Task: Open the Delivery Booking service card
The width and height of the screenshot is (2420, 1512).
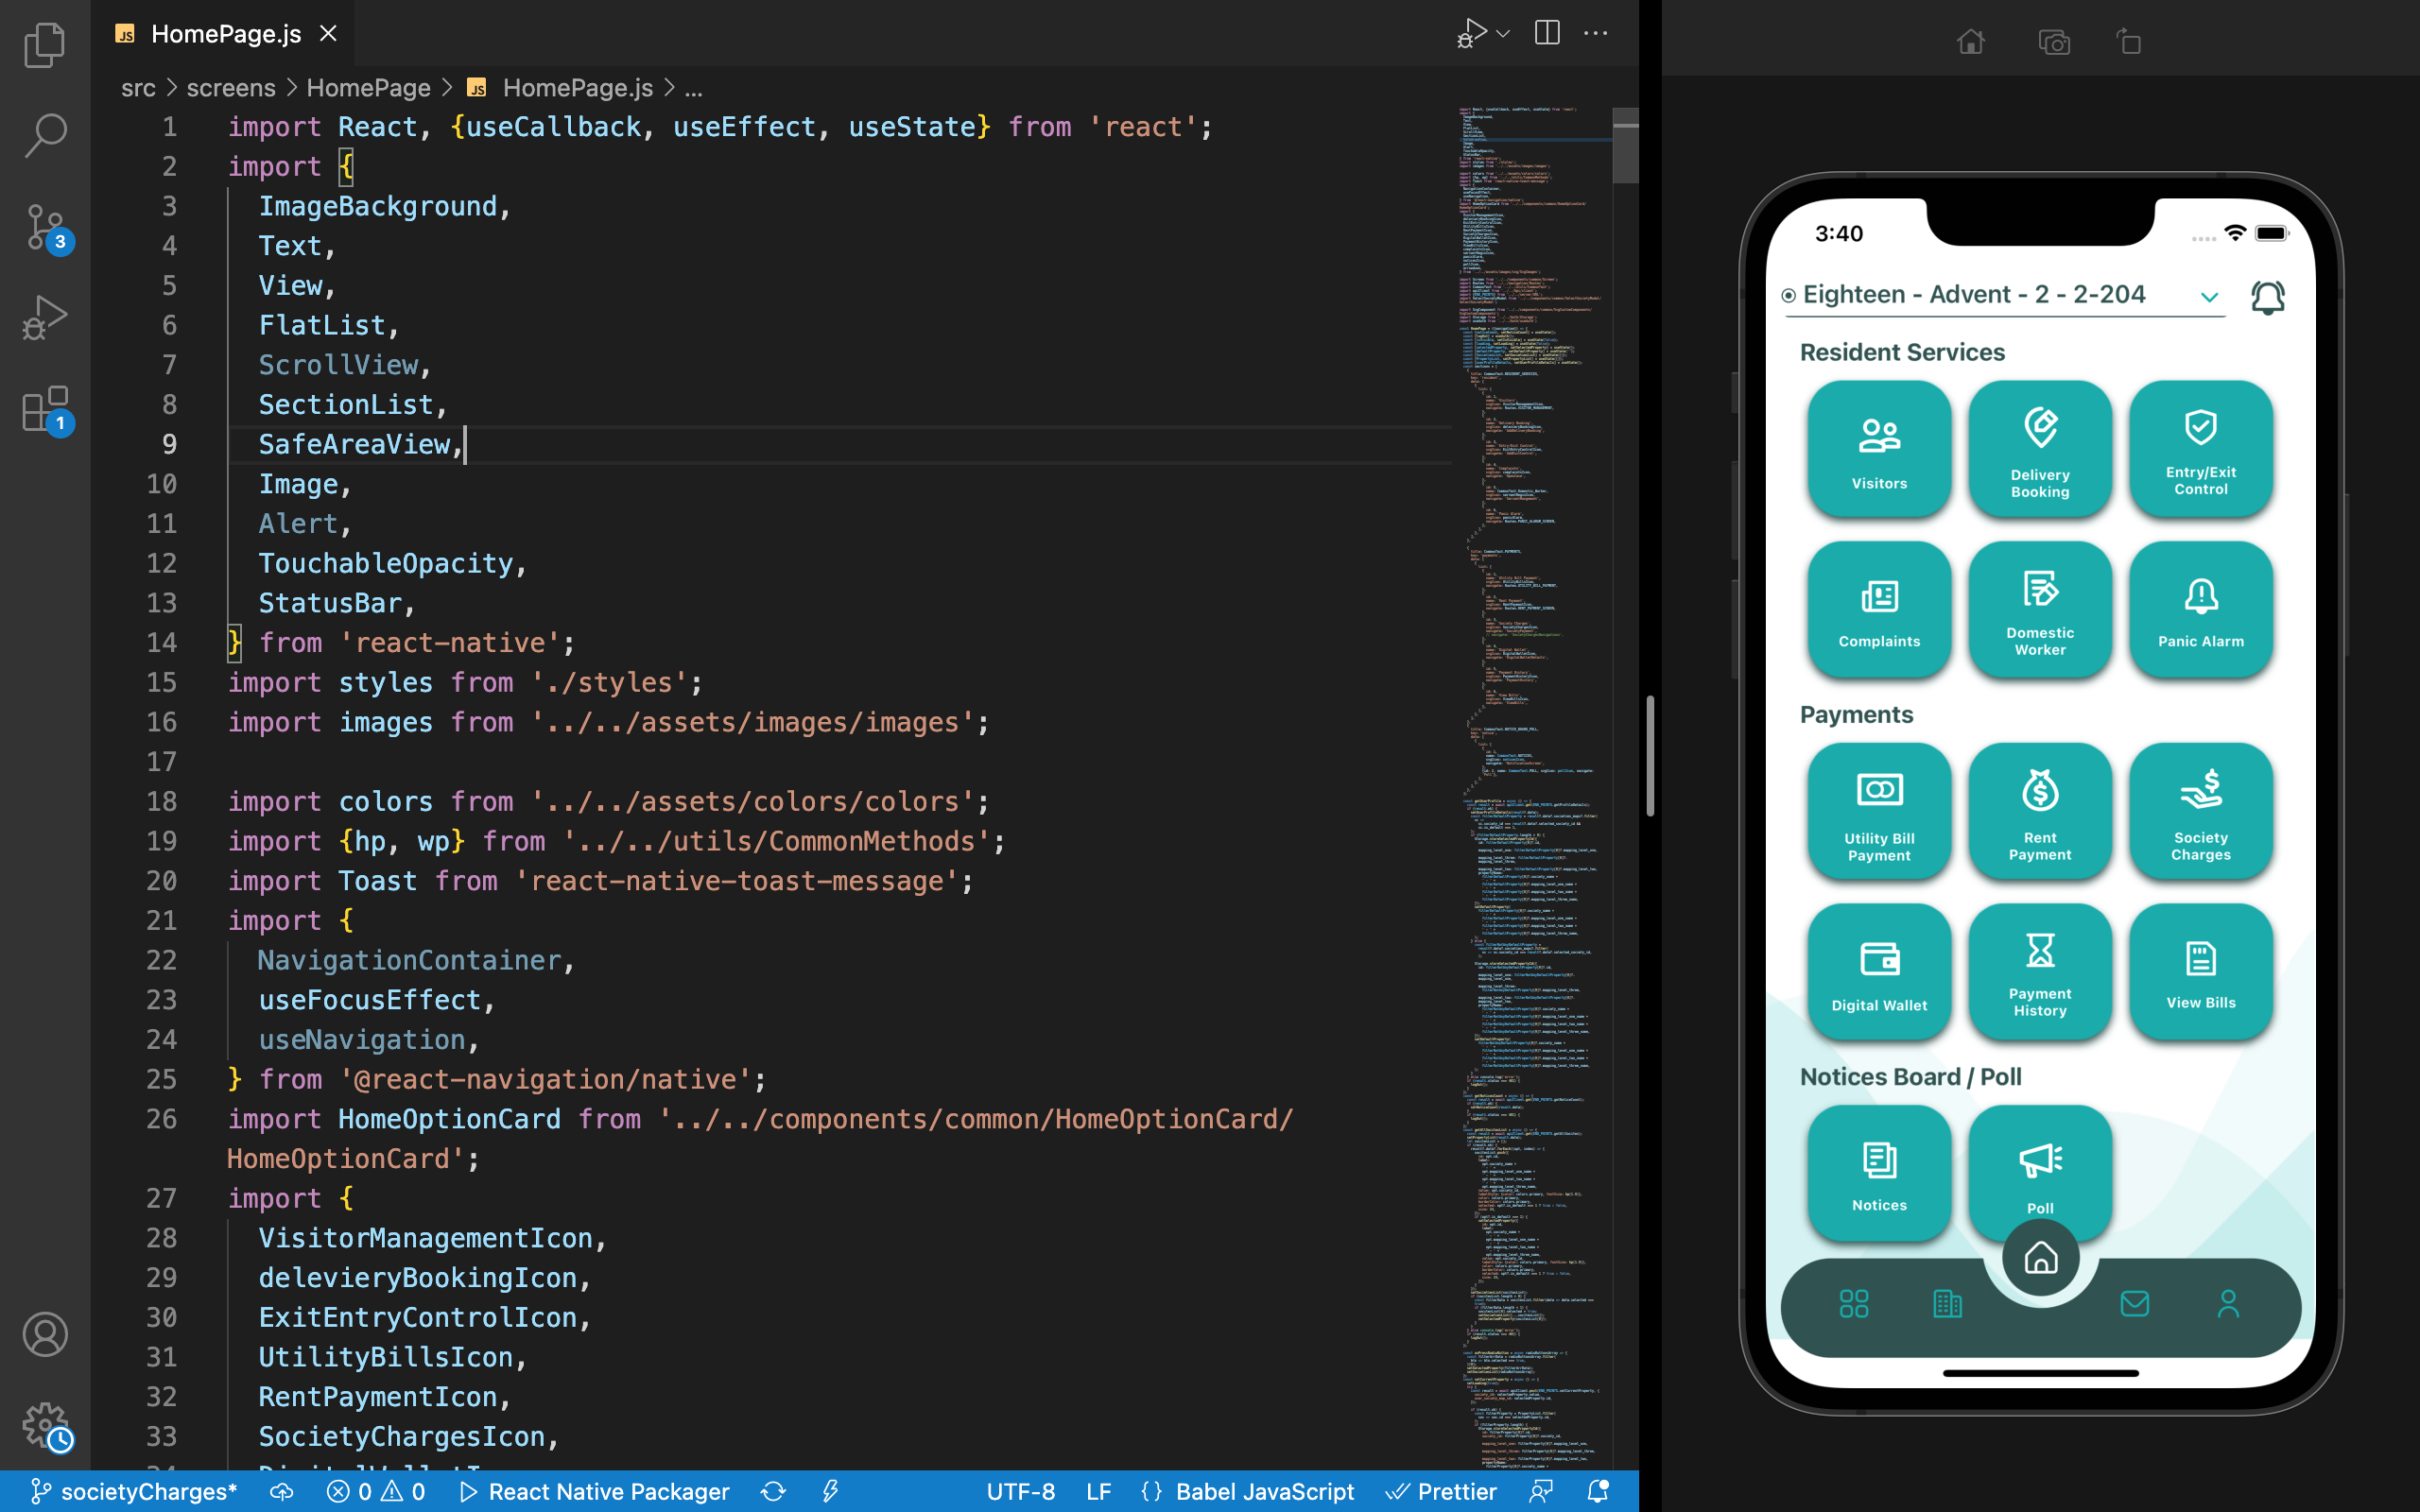Action: 2040,448
